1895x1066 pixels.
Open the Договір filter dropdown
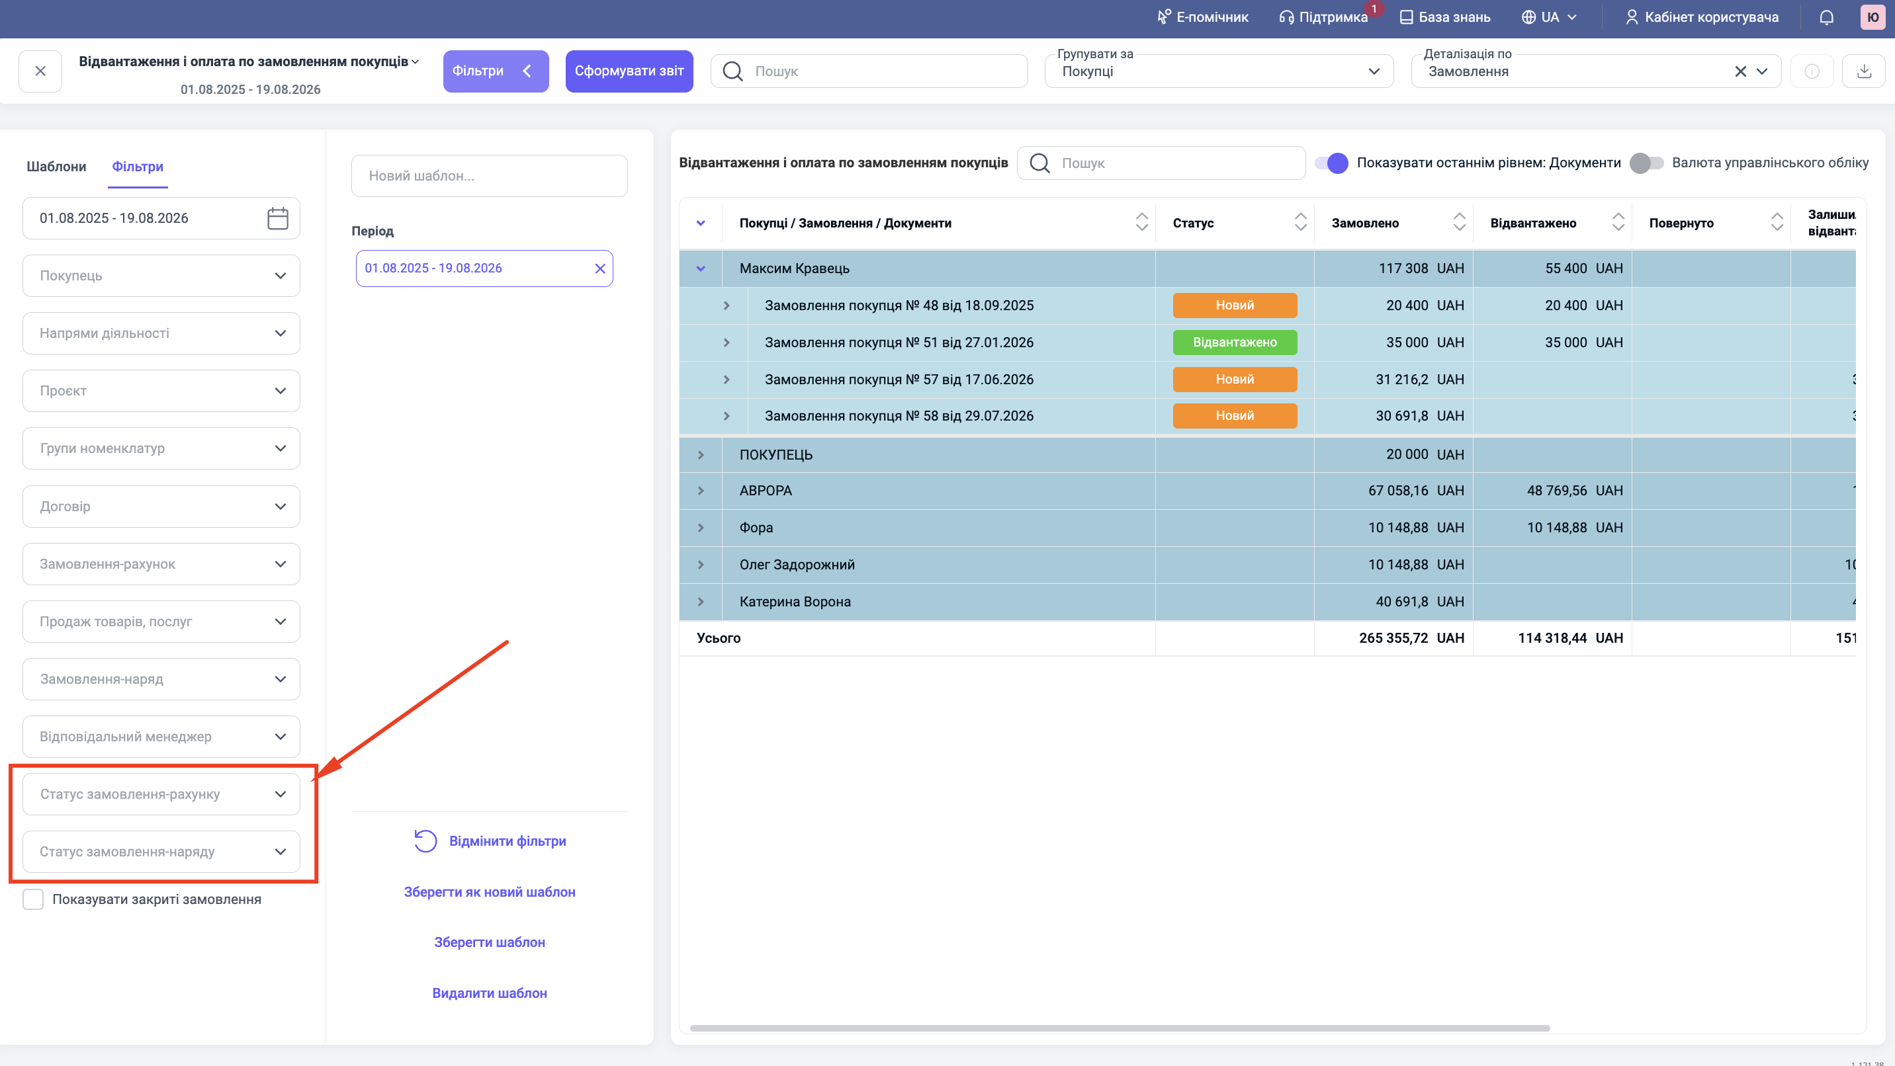click(x=161, y=507)
